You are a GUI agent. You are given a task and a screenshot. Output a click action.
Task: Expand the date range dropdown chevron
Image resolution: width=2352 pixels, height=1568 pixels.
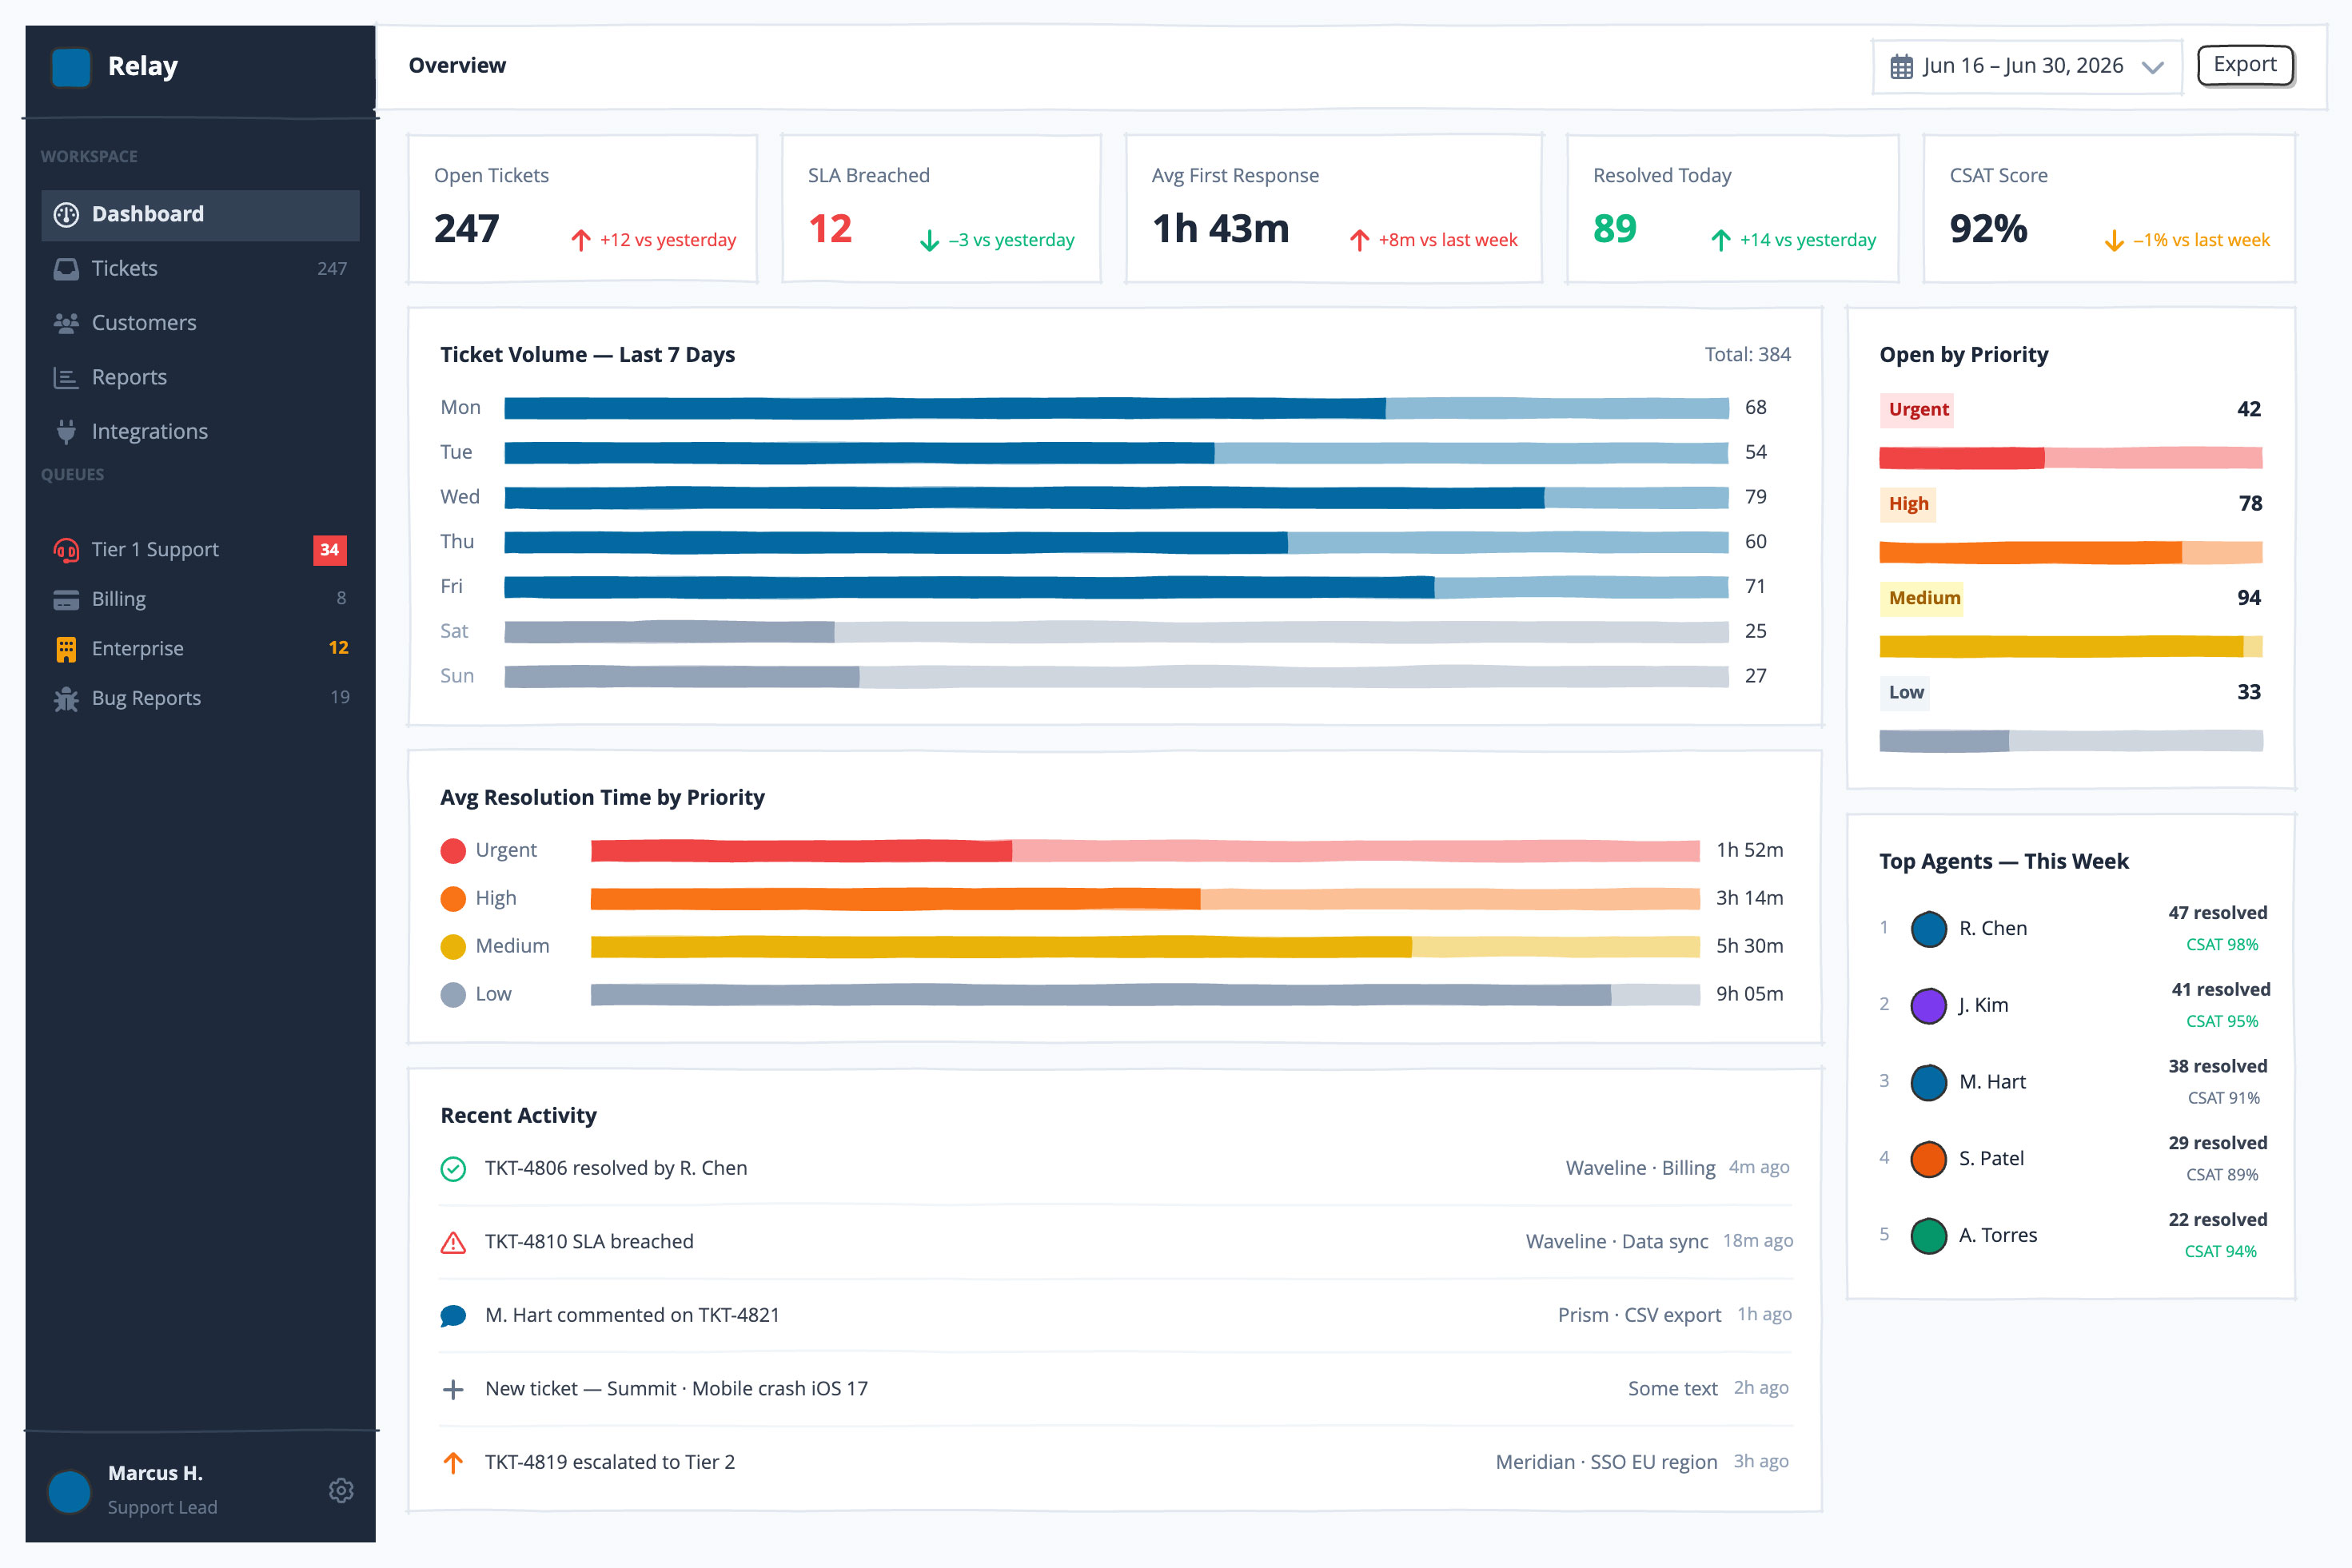coord(2152,67)
